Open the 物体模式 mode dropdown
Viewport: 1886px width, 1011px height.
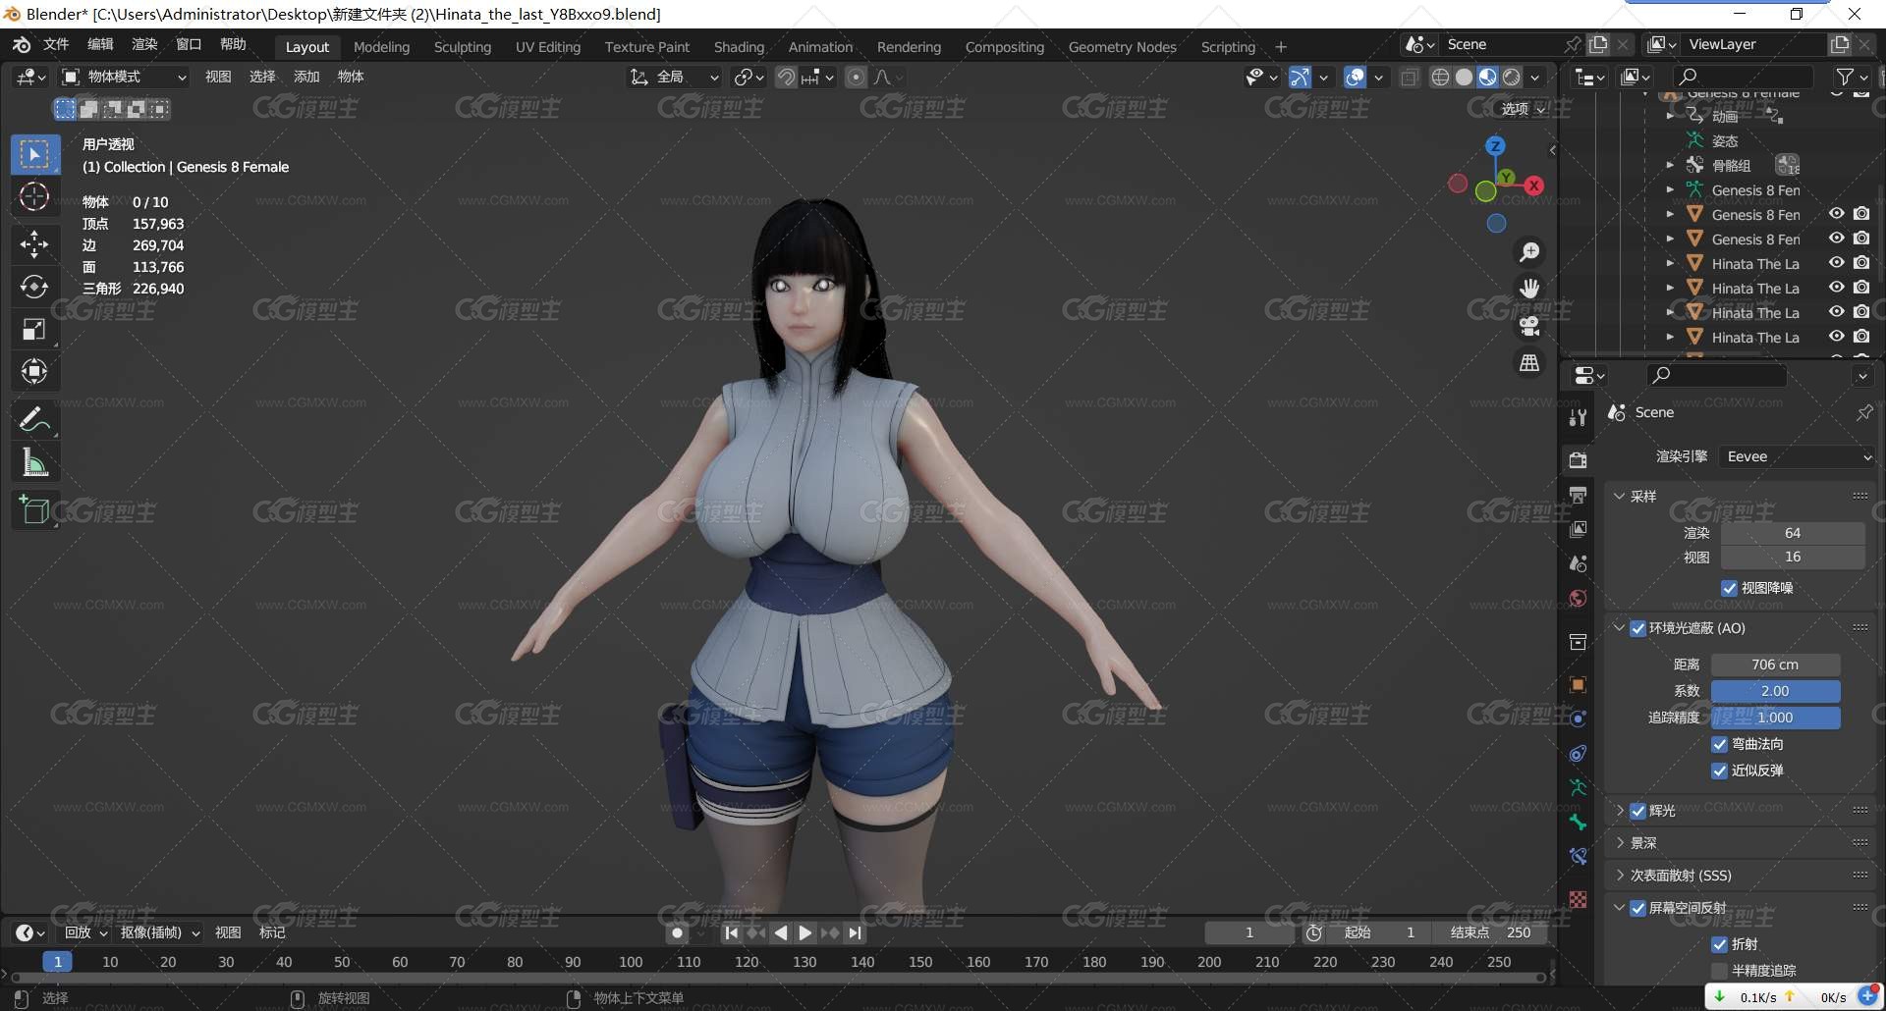(x=124, y=77)
